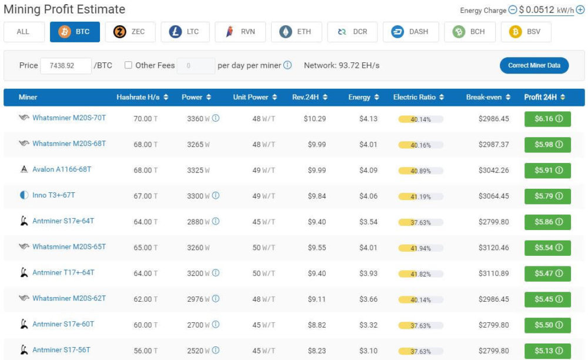Sort by Unit Power column arrows
The width and height of the screenshot is (588, 360).
click(x=275, y=97)
